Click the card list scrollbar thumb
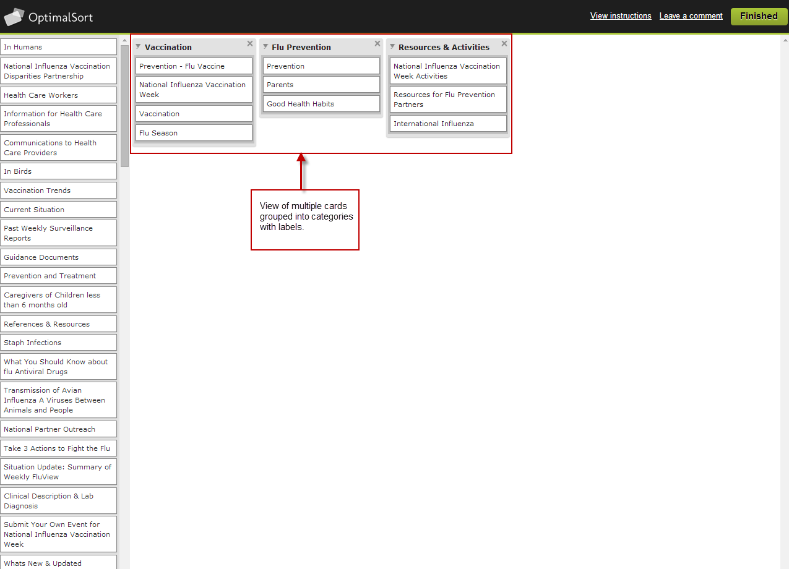The height and width of the screenshot is (569, 789). (124, 106)
